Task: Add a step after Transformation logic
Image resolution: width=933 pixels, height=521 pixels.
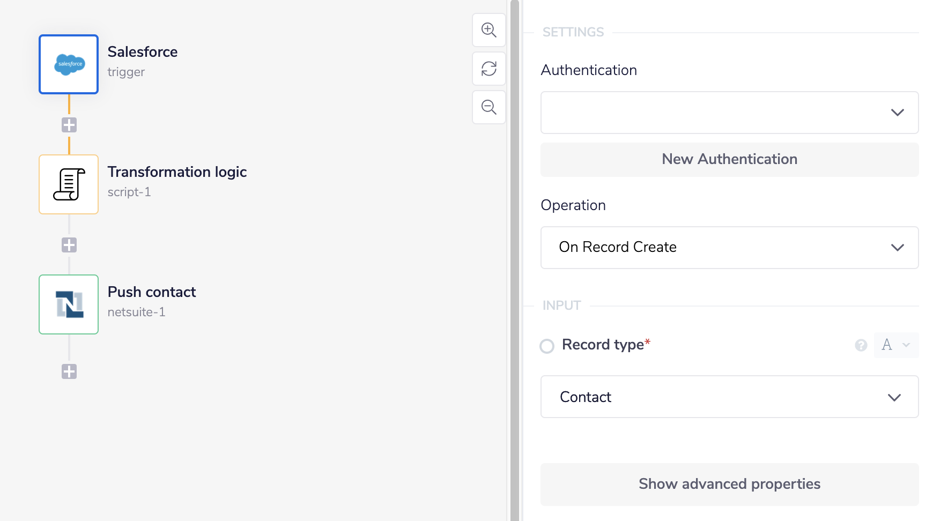Action: (68, 245)
